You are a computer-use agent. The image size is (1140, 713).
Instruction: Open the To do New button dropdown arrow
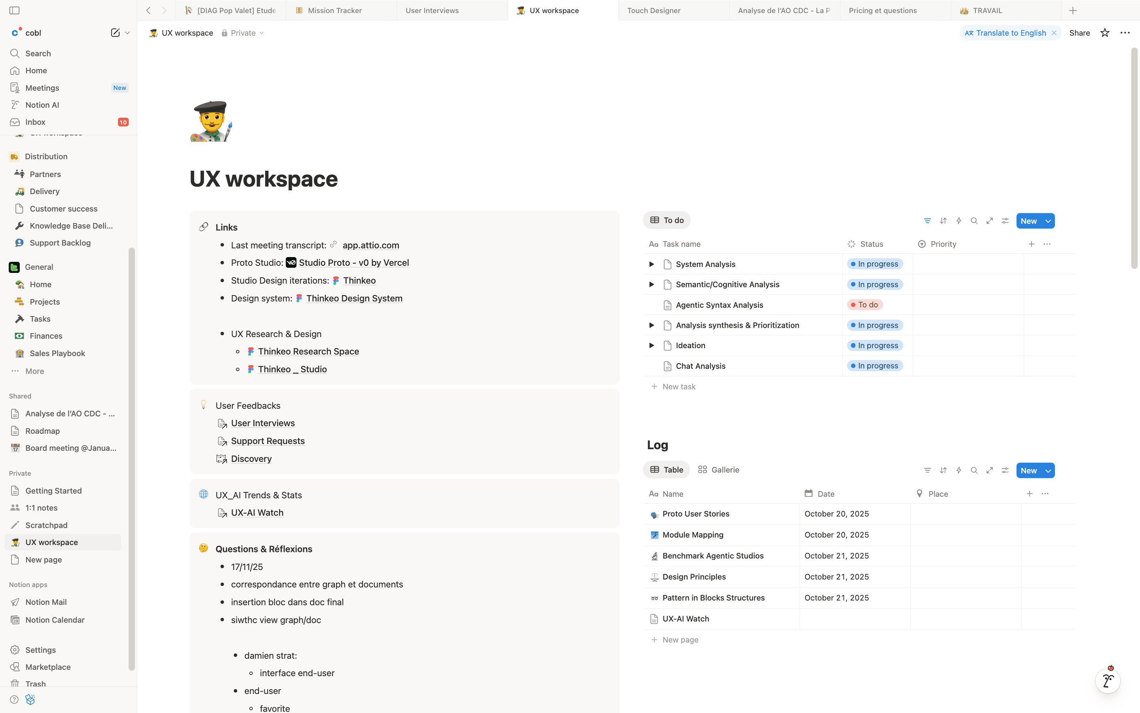[1048, 221]
